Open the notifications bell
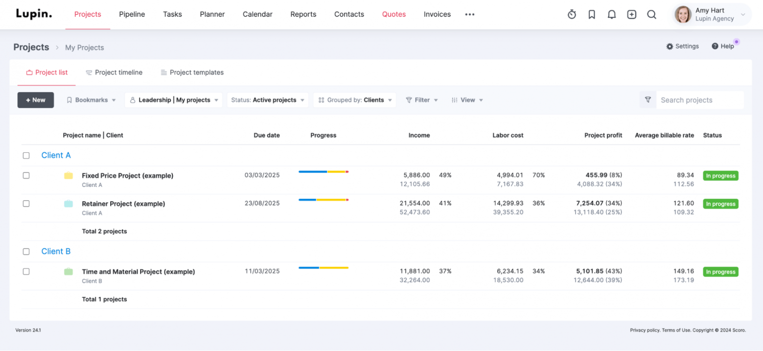 (611, 14)
